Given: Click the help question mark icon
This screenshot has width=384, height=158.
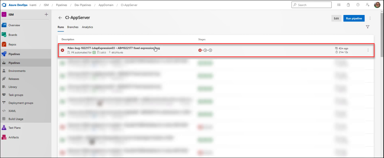Looking at the screenshot, I should (358, 5).
